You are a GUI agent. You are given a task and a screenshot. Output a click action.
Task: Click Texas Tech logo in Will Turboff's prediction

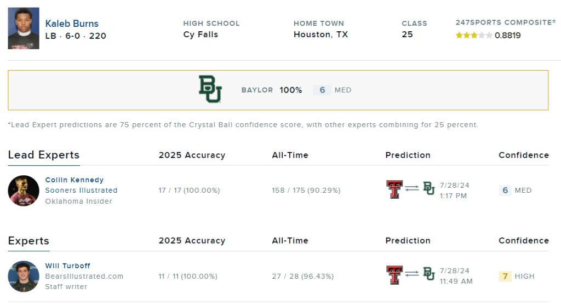pyautogui.click(x=394, y=275)
